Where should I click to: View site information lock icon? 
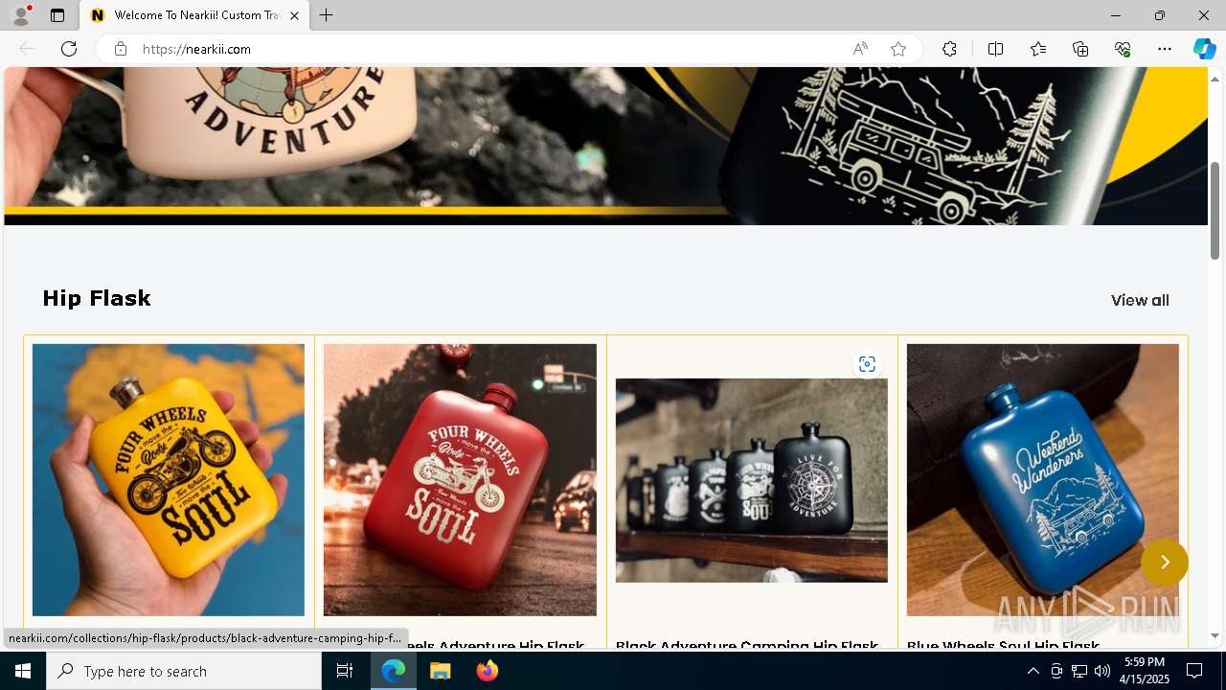[121, 49]
